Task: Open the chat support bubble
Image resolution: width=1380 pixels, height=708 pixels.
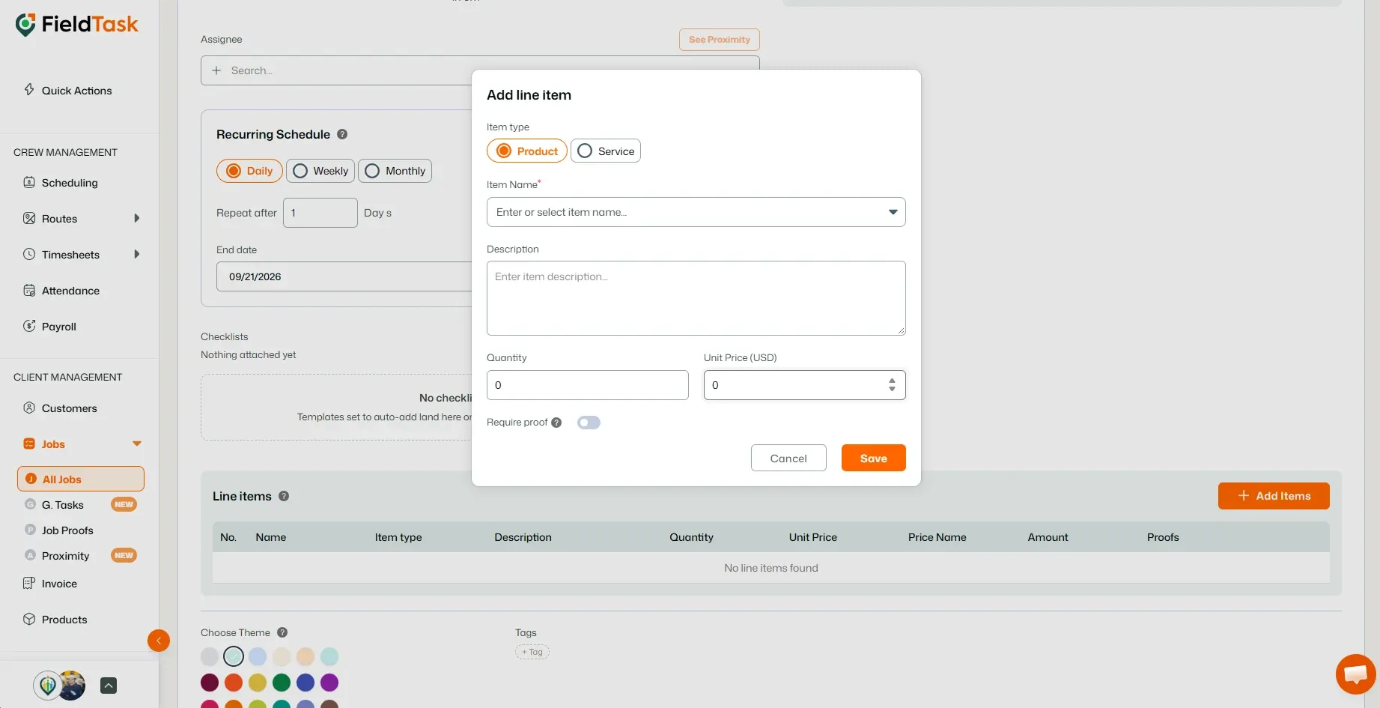Action: point(1356,674)
